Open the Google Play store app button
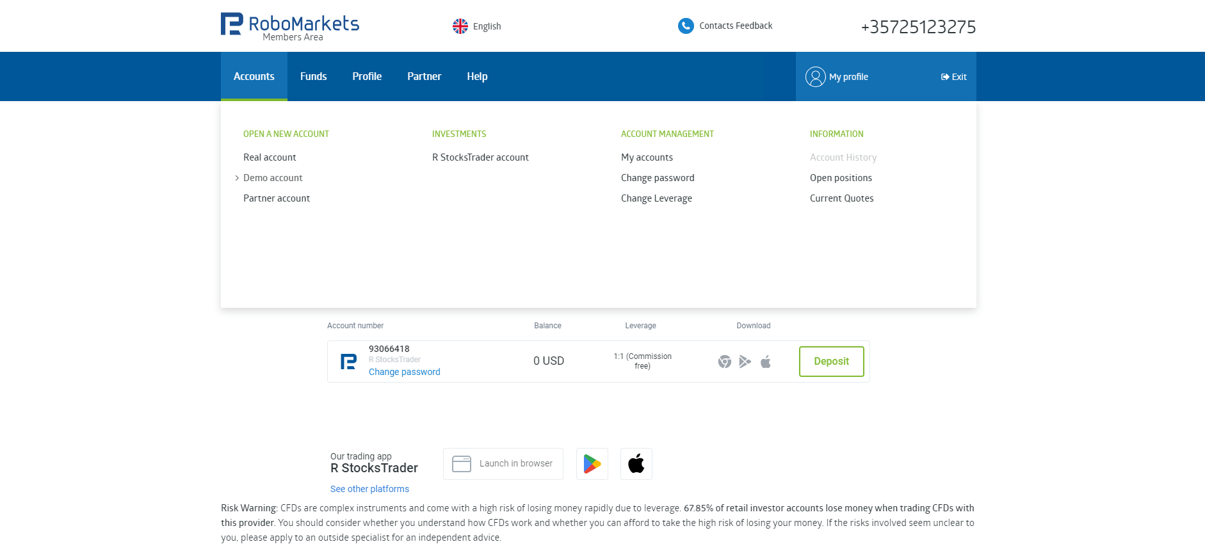 [592, 464]
